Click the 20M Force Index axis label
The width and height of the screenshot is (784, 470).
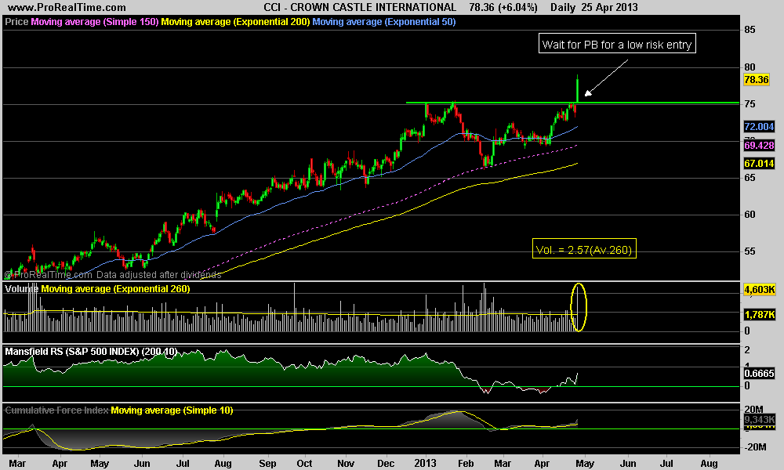click(x=753, y=410)
